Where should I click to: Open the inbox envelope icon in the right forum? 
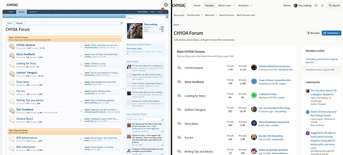[316, 5]
